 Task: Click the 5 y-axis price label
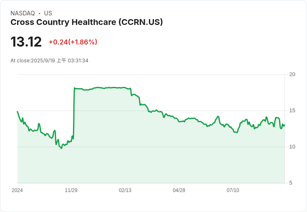(291, 183)
